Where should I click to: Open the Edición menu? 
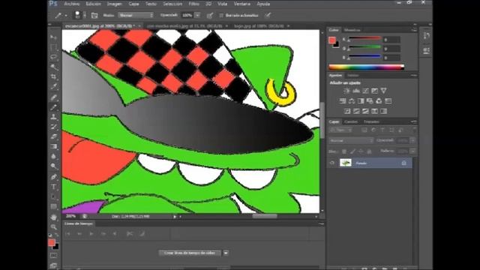[93, 4]
